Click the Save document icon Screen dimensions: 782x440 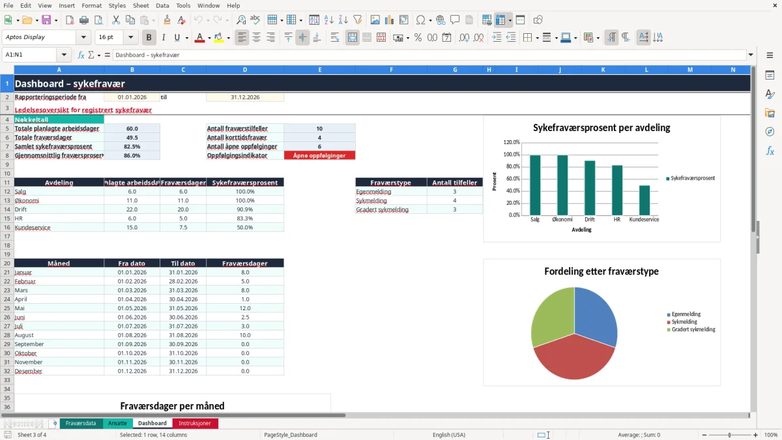pyautogui.click(x=46, y=20)
